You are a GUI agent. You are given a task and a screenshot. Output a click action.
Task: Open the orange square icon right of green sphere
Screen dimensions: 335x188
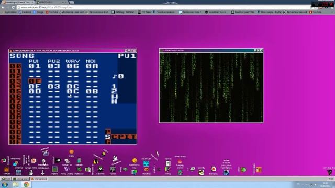click(259, 170)
